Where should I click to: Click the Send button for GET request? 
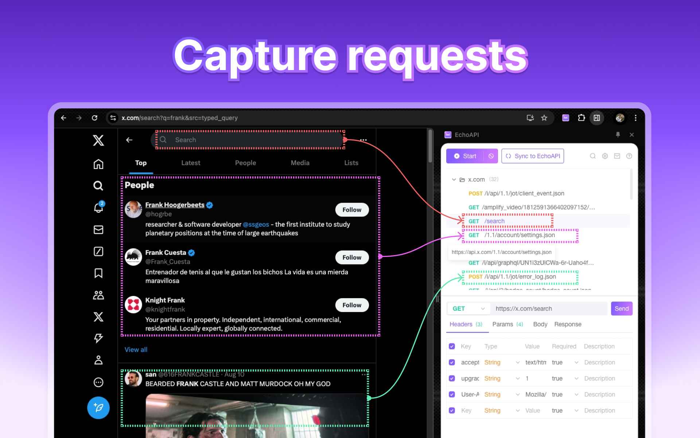click(621, 308)
